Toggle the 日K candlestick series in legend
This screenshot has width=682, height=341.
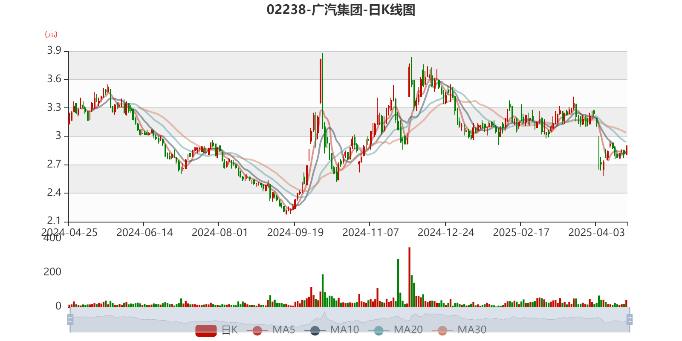tap(217, 330)
